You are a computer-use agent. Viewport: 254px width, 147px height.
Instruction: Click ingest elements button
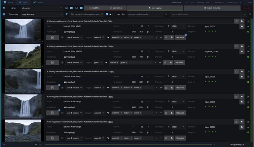coord(212,8)
